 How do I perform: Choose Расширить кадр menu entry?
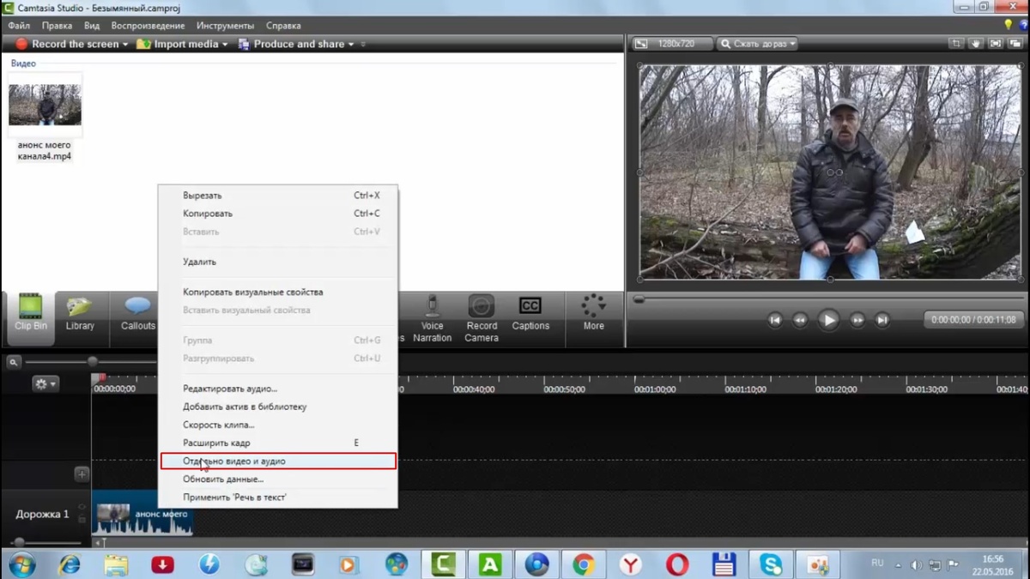point(278,443)
